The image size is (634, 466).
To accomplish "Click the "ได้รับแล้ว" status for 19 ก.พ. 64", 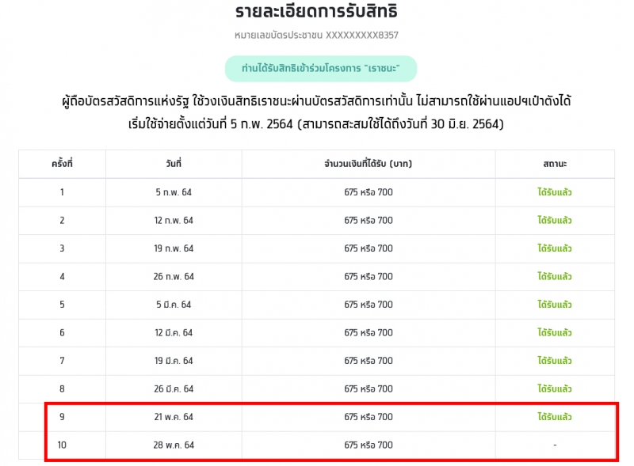I will tap(554, 248).
